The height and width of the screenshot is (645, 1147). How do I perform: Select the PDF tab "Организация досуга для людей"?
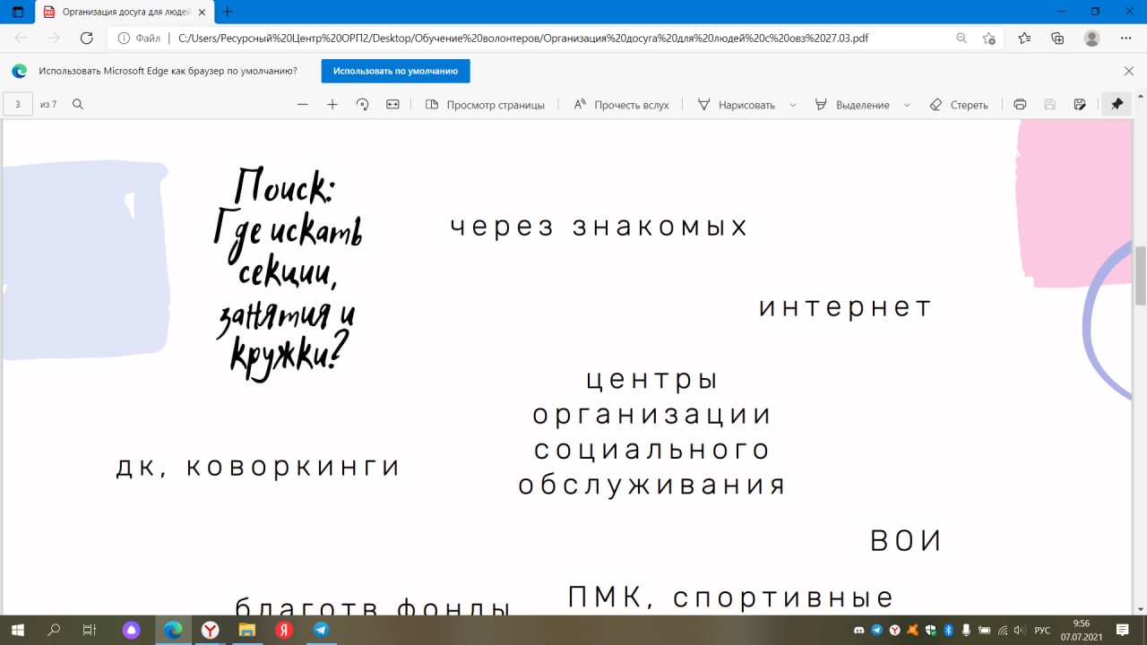(x=124, y=12)
